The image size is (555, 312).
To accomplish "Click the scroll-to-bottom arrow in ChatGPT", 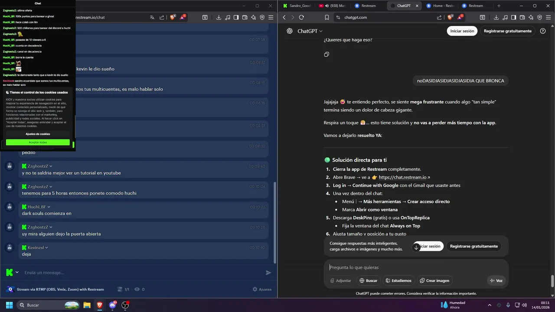I will pyautogui.click(x=416, y=247).
